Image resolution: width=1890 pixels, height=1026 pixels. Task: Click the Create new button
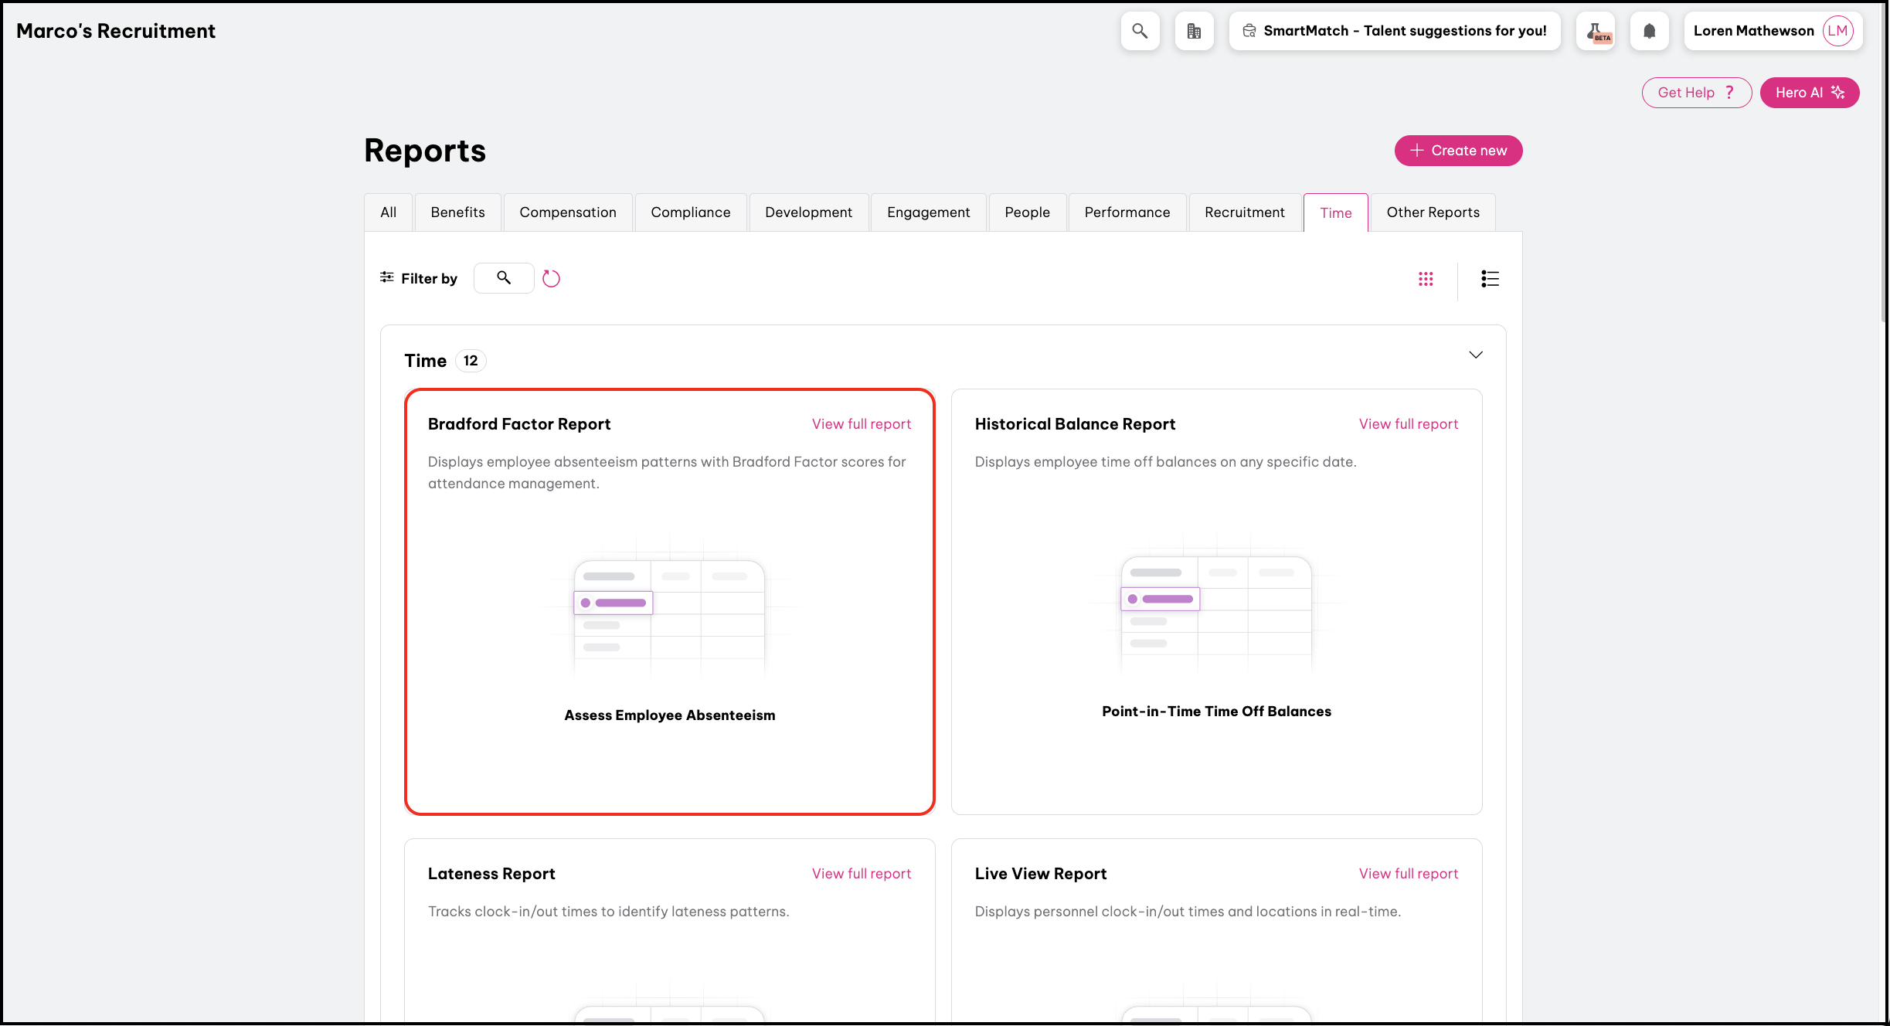click(1458, 151)
